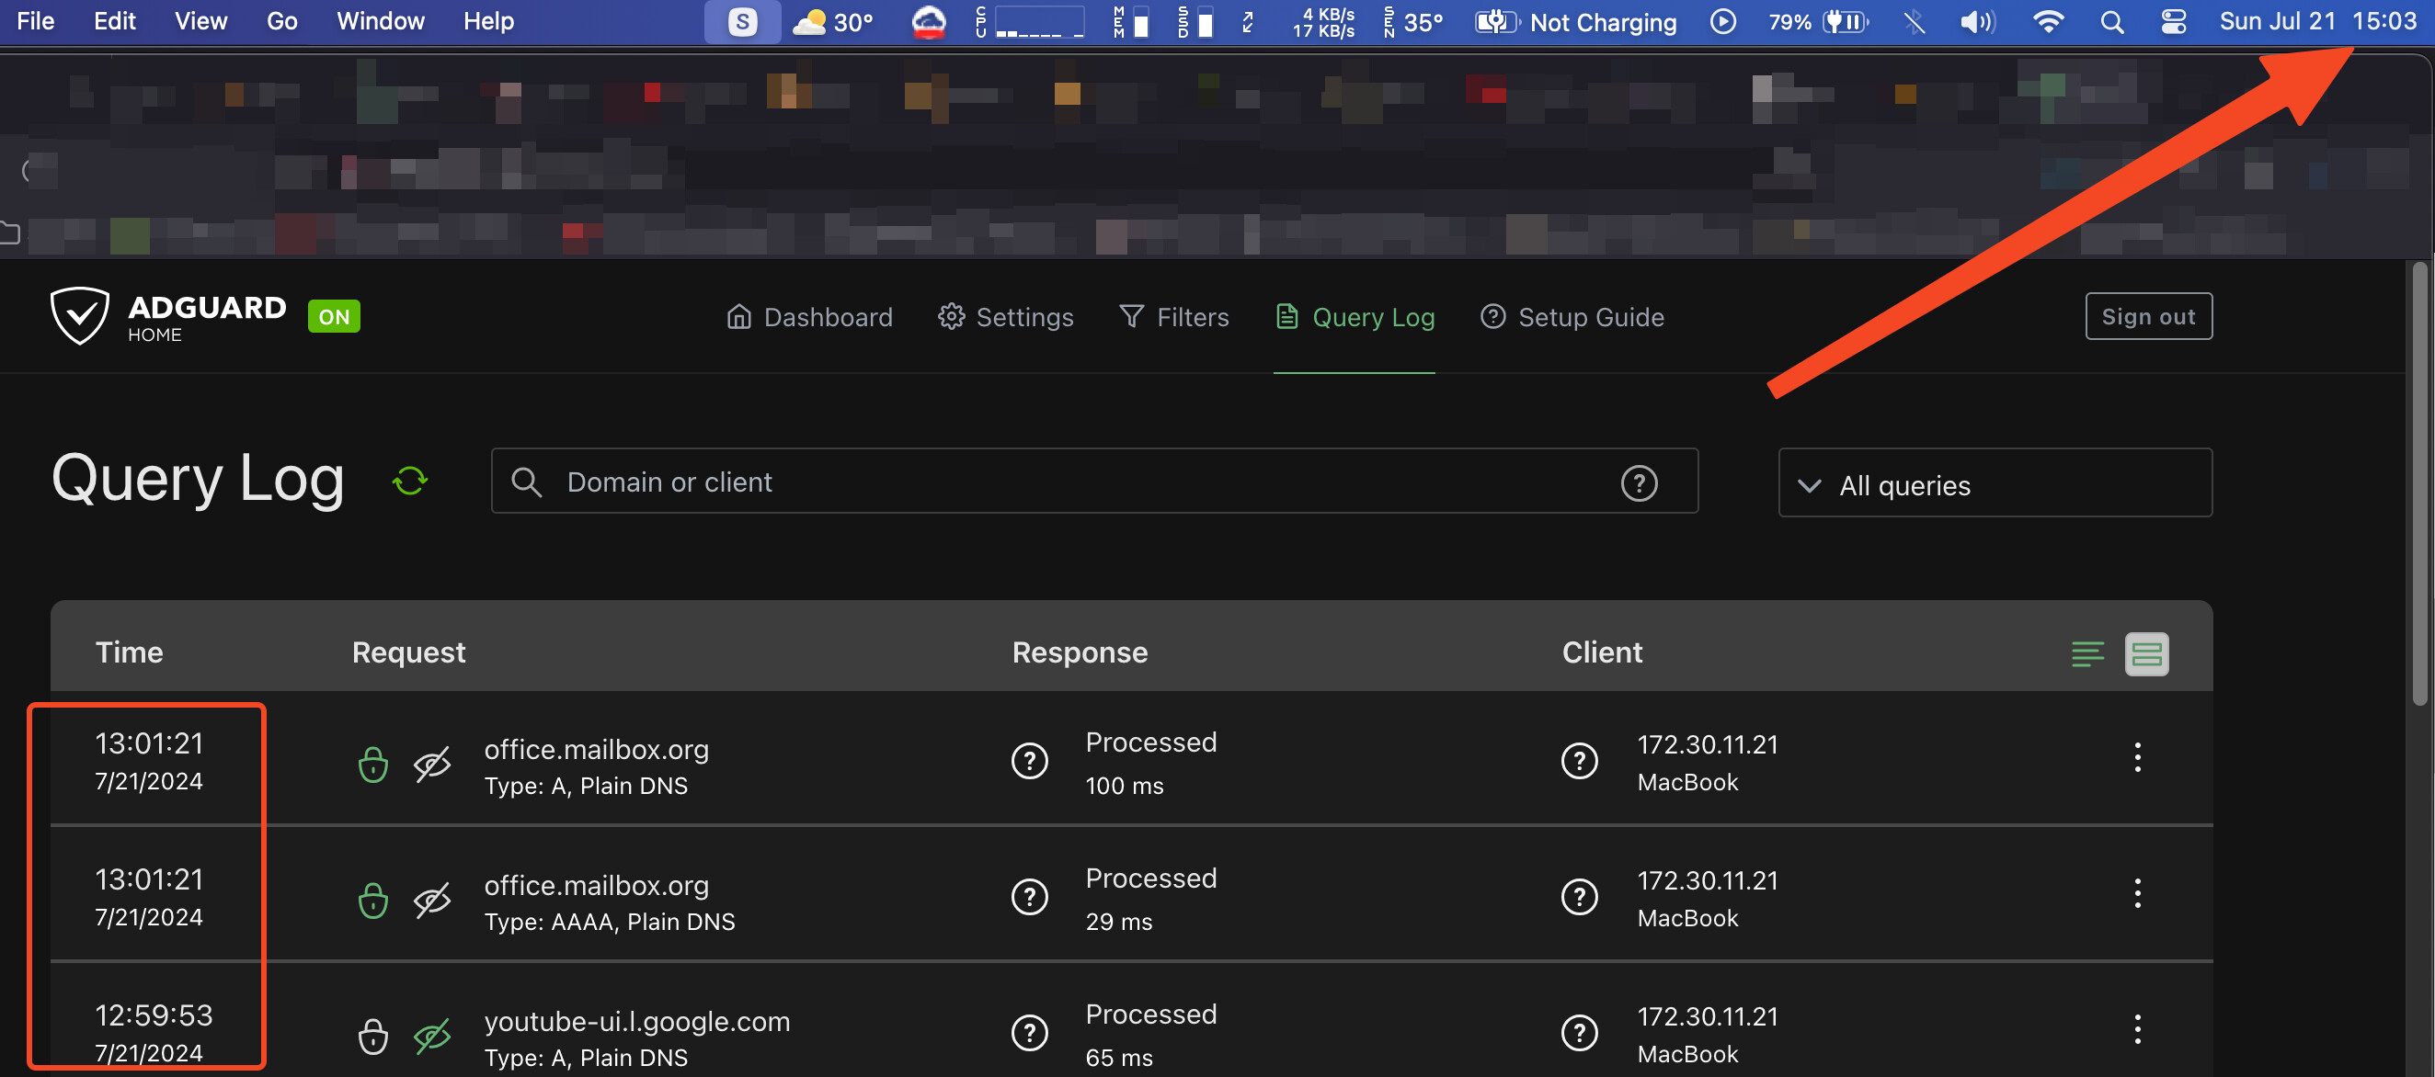Toggle crossed-eye icon on first office.mailbox.org row

click(x=432, y=765)
